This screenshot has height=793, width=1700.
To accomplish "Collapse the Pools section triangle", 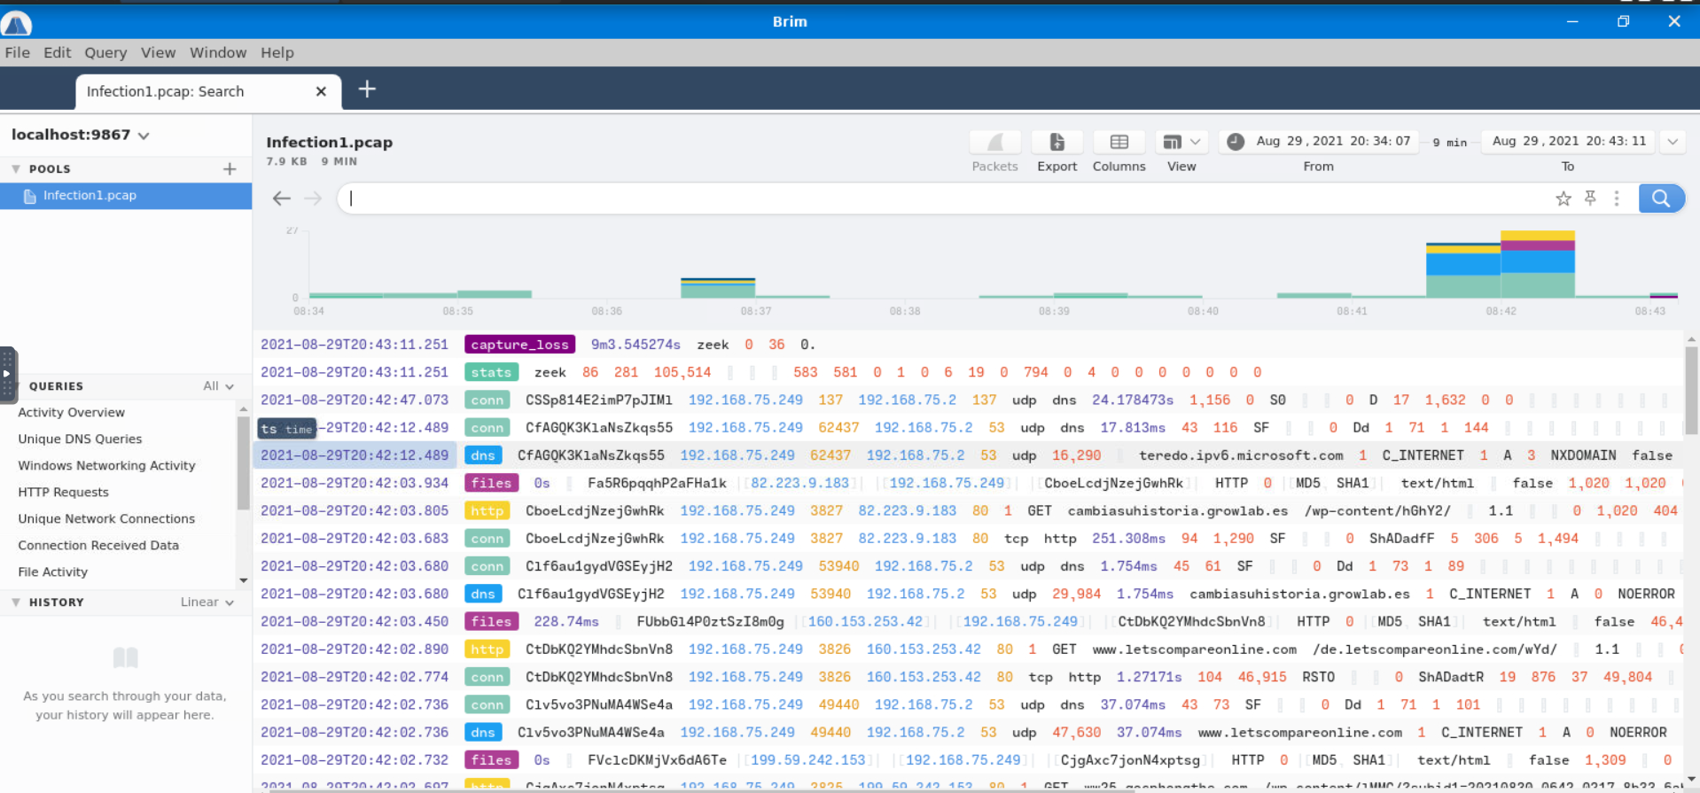I will (16, 168).
